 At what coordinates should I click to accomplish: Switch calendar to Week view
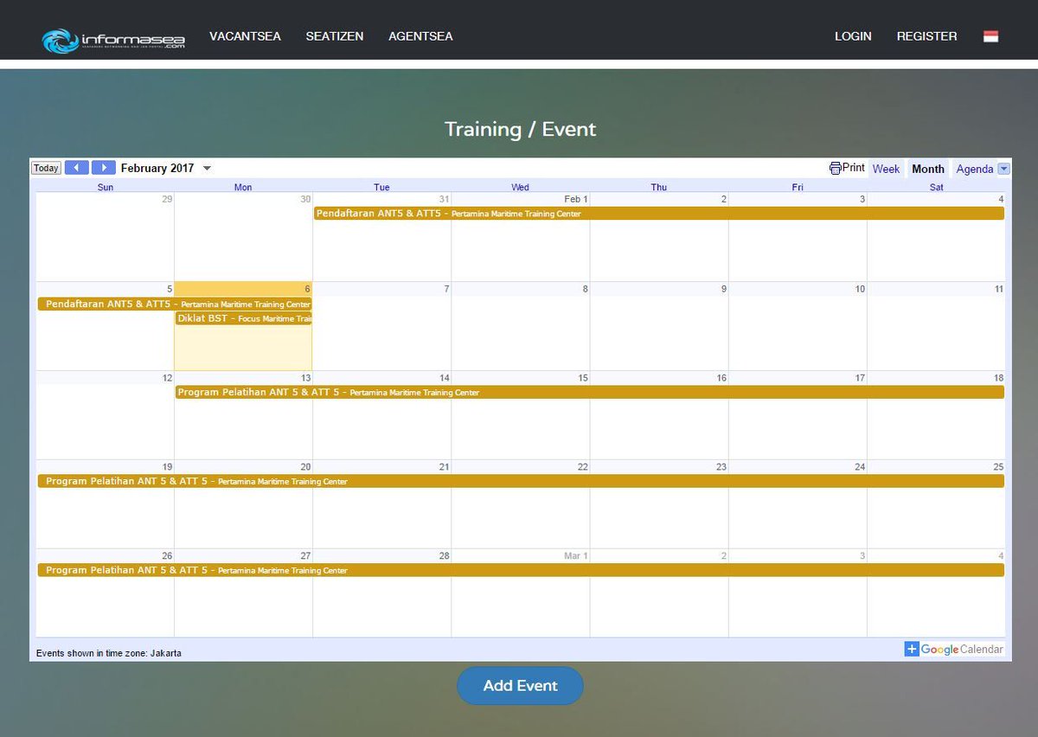pyautogui.click(x=886, y=169)
